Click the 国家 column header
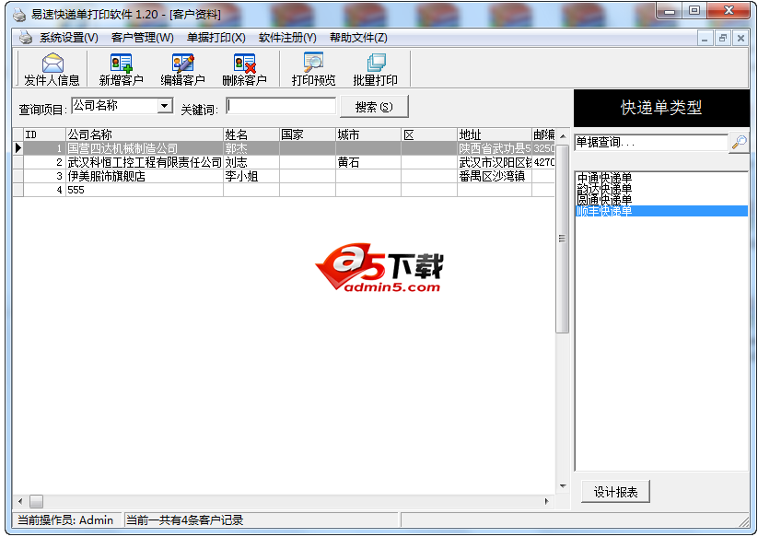 click(308, 134)
